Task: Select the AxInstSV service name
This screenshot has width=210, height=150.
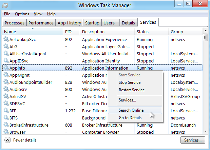Action: pyautogui.click(x=18, y=96)
